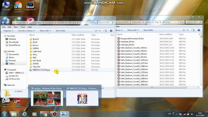Open Format Factory desktop shortcut
The width and height of the screenshot is (208, 117).
tap(6, 103)
